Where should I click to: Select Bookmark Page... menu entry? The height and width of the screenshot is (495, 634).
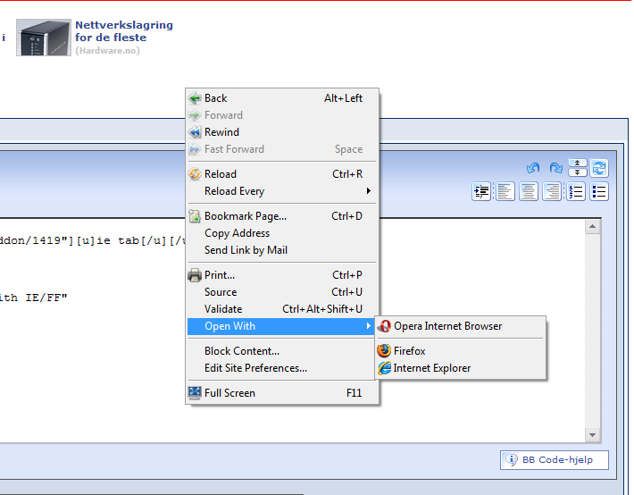282,216
